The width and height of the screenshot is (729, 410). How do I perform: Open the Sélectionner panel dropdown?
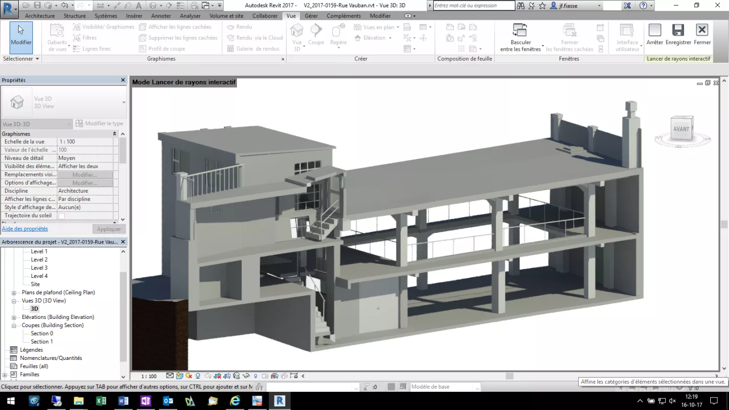[x=21, y=59]
